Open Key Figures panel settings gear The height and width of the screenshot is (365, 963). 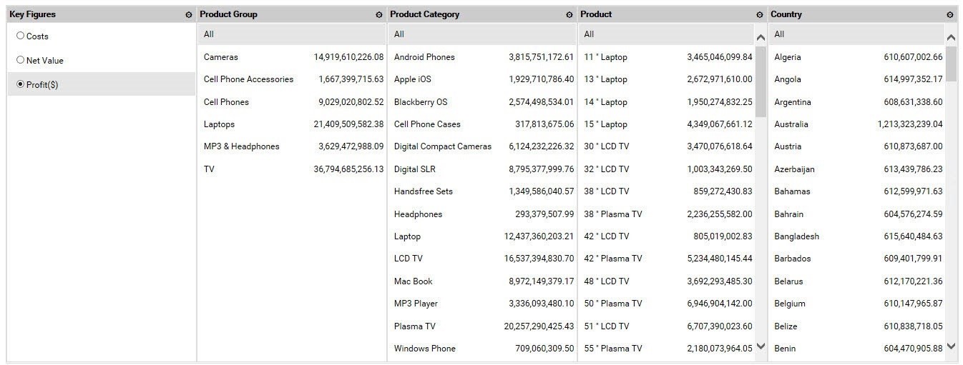189,15
